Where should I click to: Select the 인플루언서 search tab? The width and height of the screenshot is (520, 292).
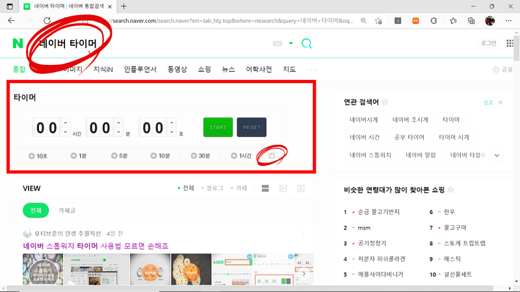point(140,69)
